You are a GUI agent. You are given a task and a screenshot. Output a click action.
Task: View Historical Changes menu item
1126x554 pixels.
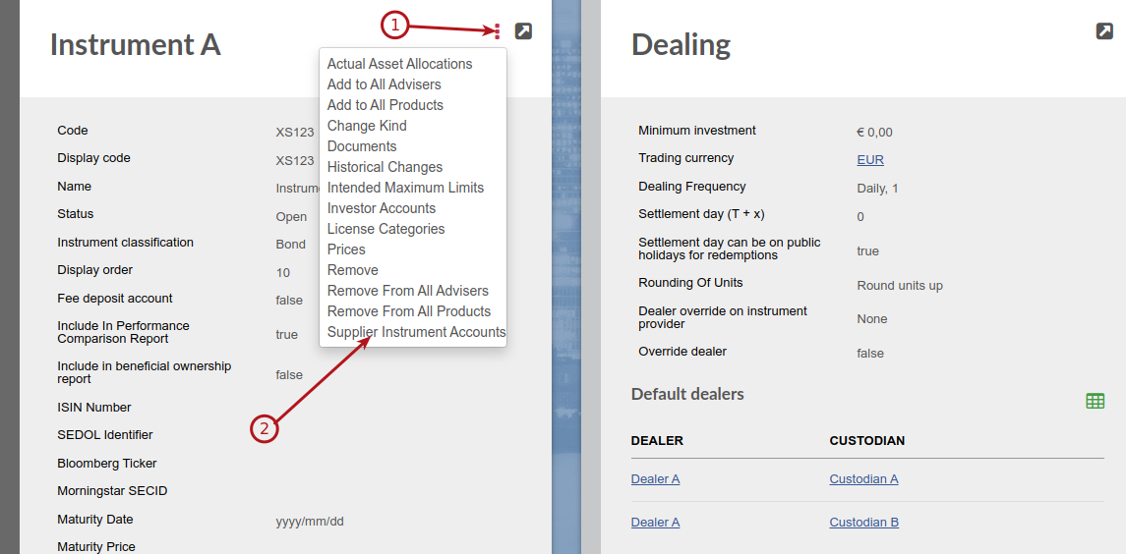[x=385, y=167]
